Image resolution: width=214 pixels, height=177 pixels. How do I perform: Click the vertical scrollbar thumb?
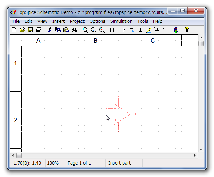[201, 43]
